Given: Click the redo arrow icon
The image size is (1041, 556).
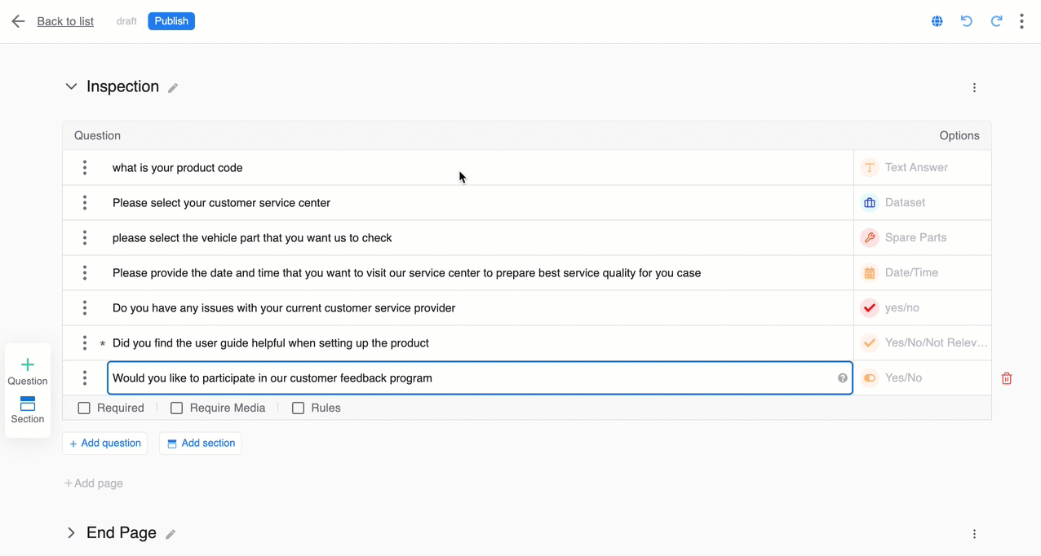Looking at the screenshot, I should [x=996, y=21].
